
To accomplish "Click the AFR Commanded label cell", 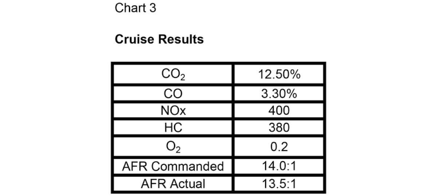I will tap(173, 166).
